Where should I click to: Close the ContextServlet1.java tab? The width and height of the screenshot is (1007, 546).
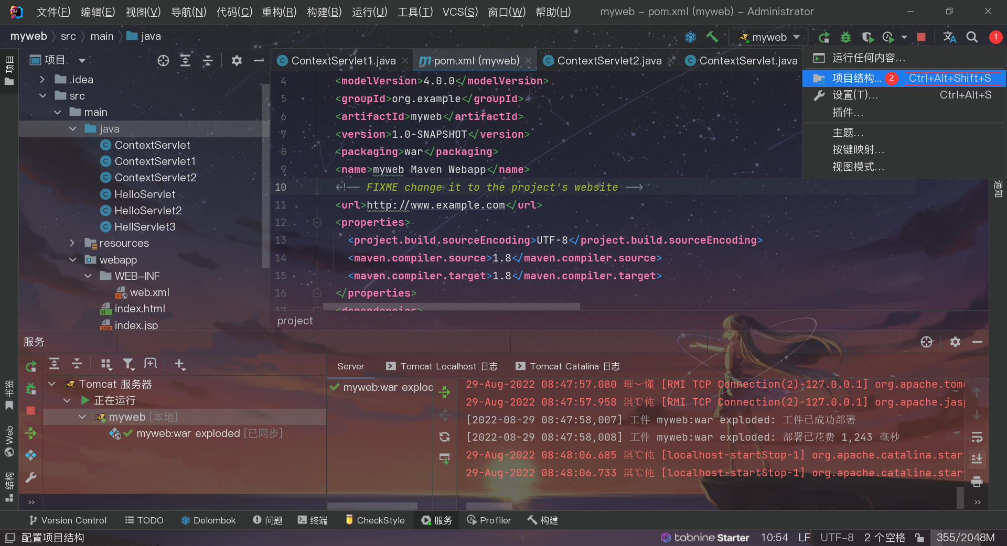pyautogui.click(x=405, y=61)
